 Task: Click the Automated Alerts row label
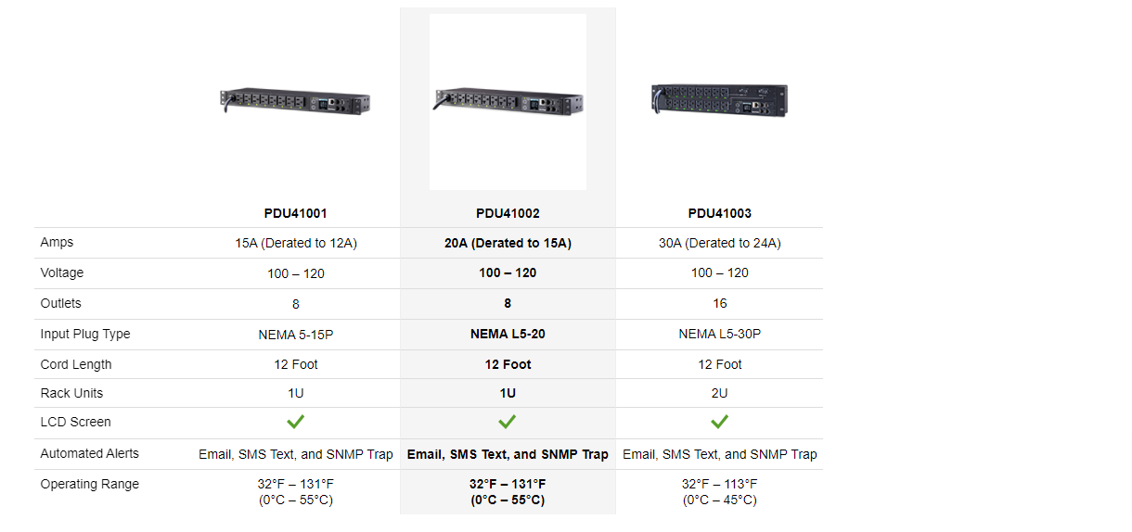point(89,453)
